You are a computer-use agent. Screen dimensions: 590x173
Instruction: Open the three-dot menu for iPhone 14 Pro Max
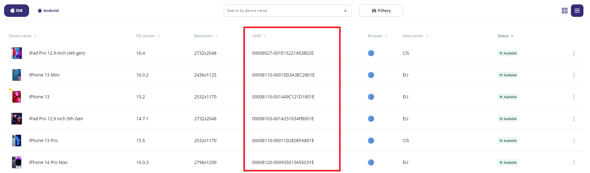[x=574, y=162]
